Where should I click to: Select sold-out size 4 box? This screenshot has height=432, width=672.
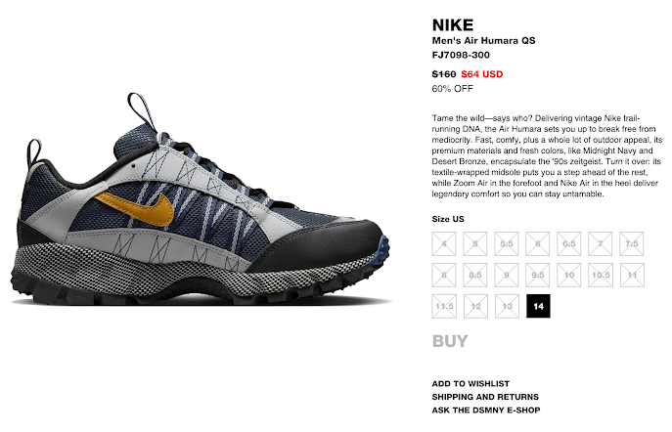pyautogui.click(x=443, y=243)
